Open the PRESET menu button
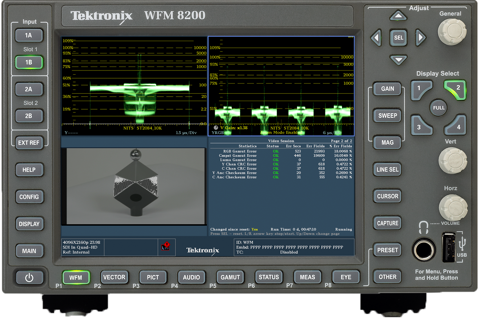 387,250
